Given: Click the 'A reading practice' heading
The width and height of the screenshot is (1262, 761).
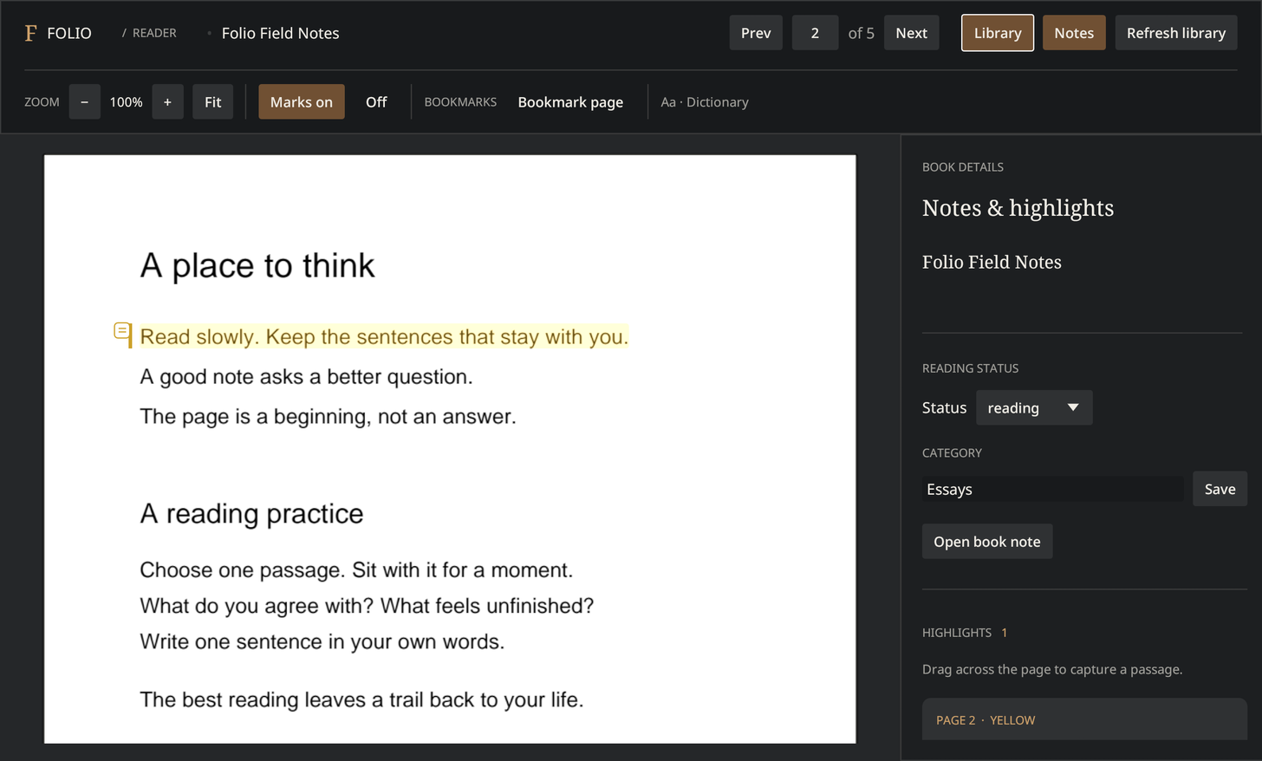Looking at the screenshot, I should (x=251, y=514).
